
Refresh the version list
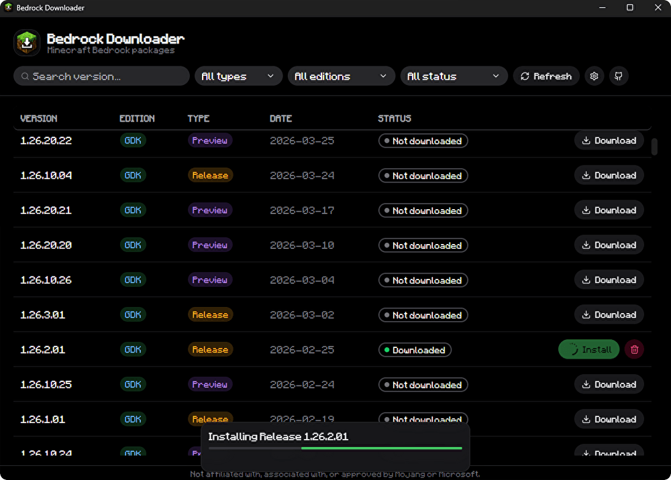(546, 76)
